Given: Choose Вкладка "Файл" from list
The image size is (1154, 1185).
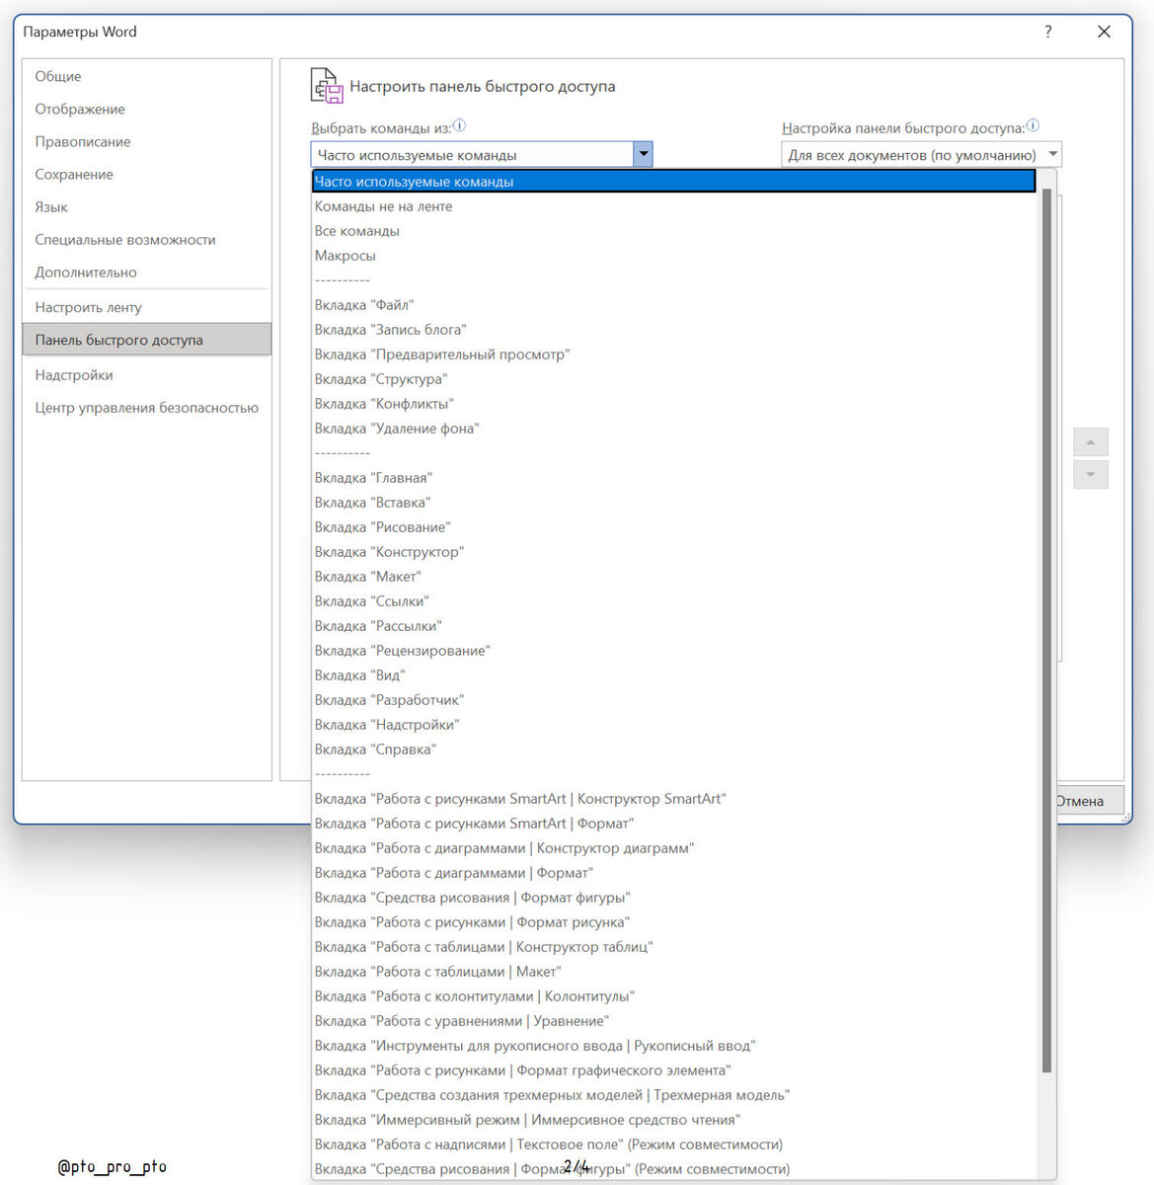Looking at the screenshot, I should pyautogui.click(x=675, y=305).
